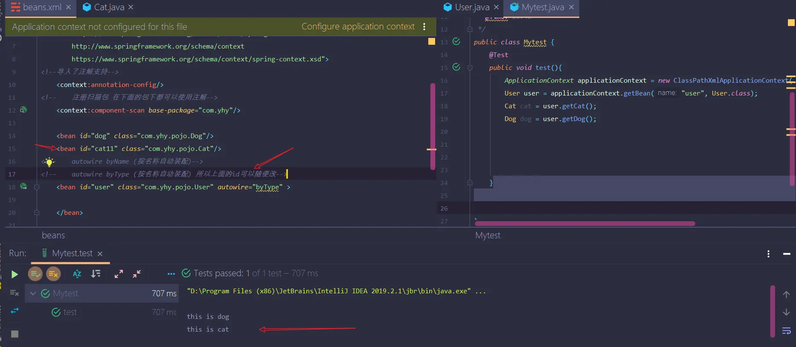Toggle sort tests by duration
This screenshot has height=347, width=796.
[x=96, y=274]
